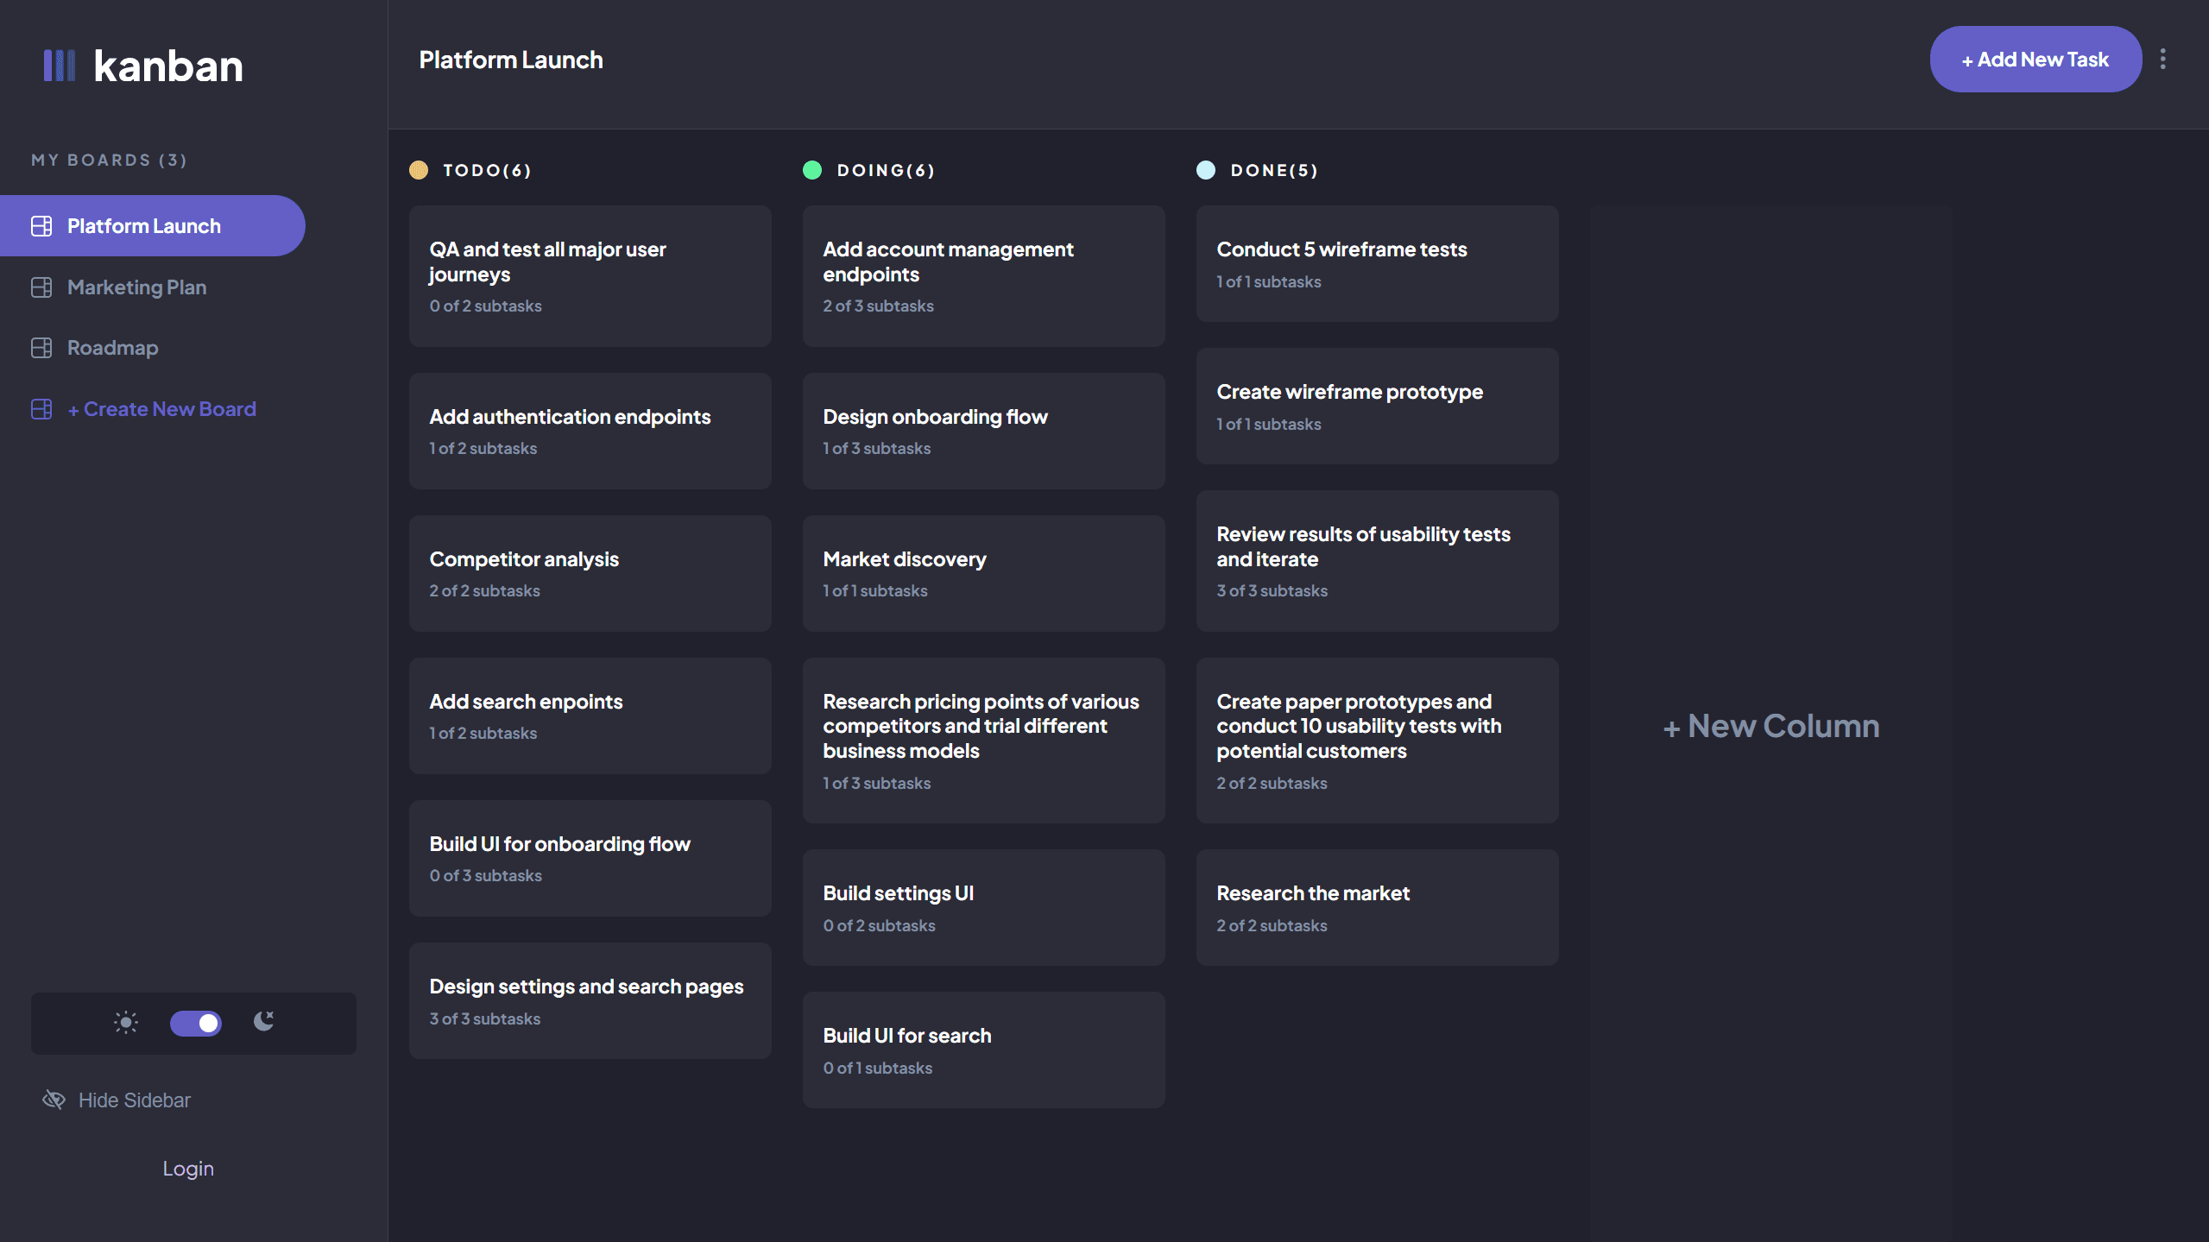Open QA and test all major user journeys card
2209x1242 pixels.
pyautogui.click(x=590, y=276)
